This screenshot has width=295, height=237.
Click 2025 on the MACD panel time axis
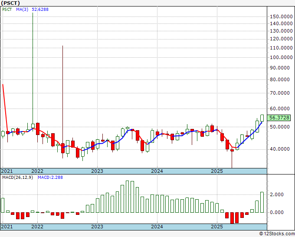point(217,227)
